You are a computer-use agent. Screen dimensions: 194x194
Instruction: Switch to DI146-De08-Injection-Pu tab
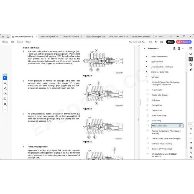pyautogui.click(x=49, y=37)
